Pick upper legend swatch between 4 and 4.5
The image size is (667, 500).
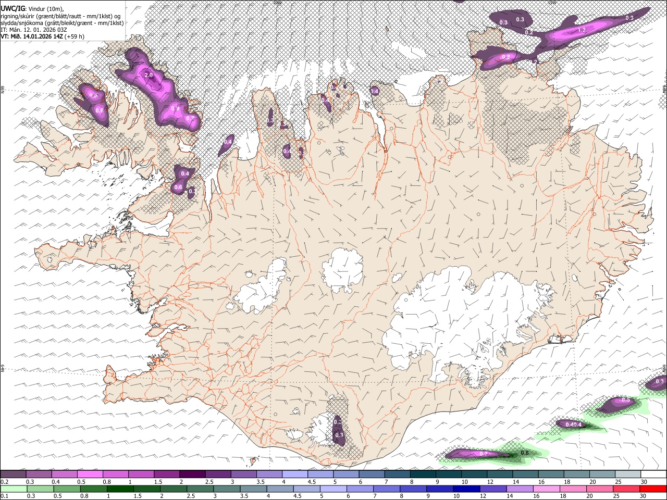(x=295, y=474)
